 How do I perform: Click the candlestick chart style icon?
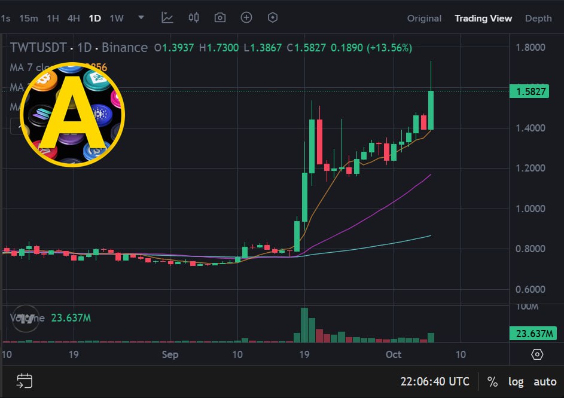(x=194, y=17)
